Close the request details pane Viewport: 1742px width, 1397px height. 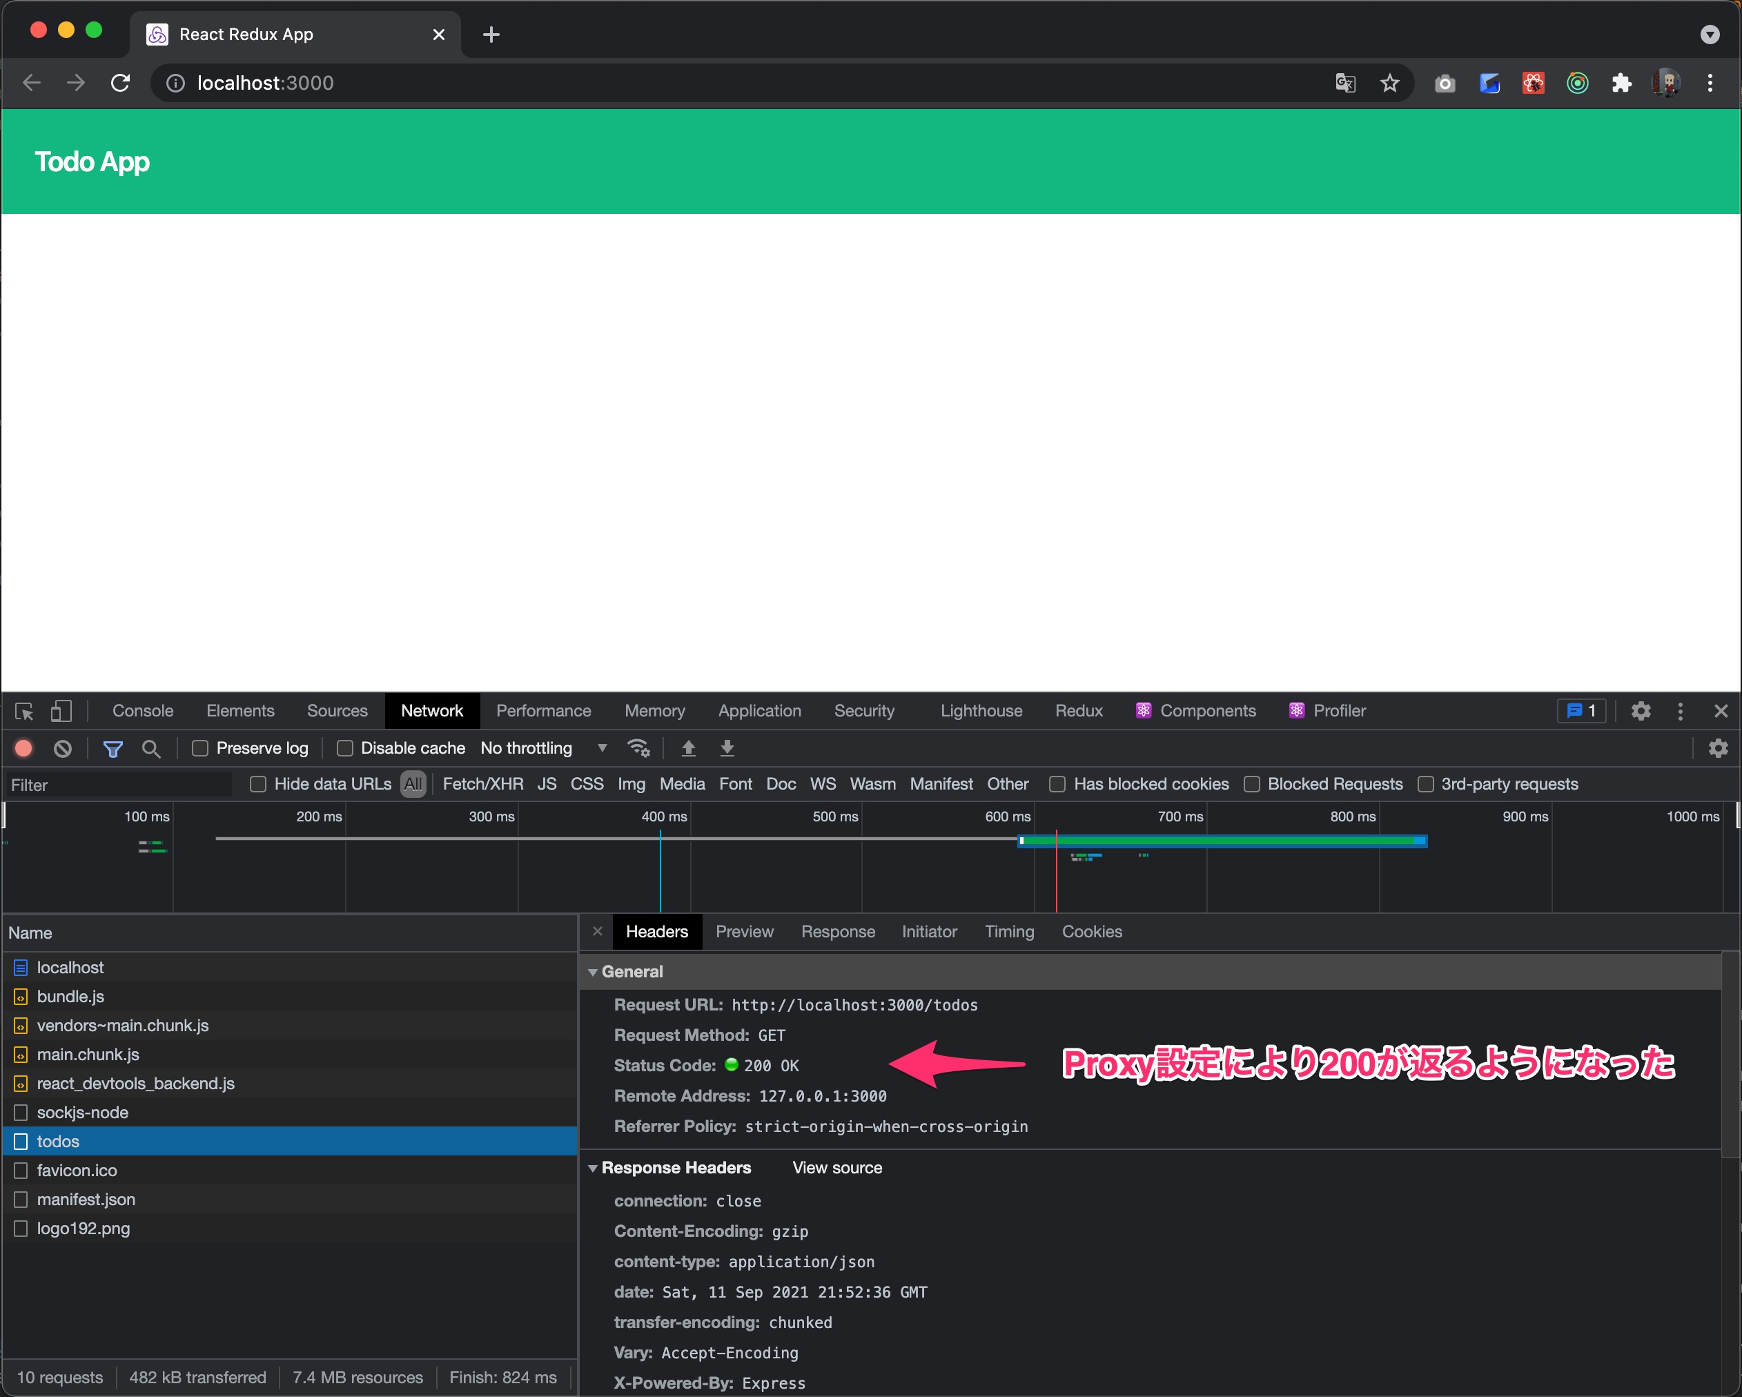(597, 932)
